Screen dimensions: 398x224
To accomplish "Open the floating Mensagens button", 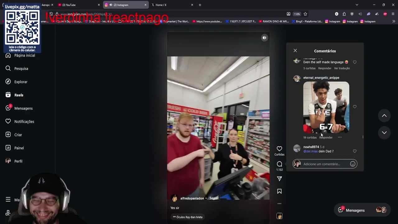I will coord(362,210).
